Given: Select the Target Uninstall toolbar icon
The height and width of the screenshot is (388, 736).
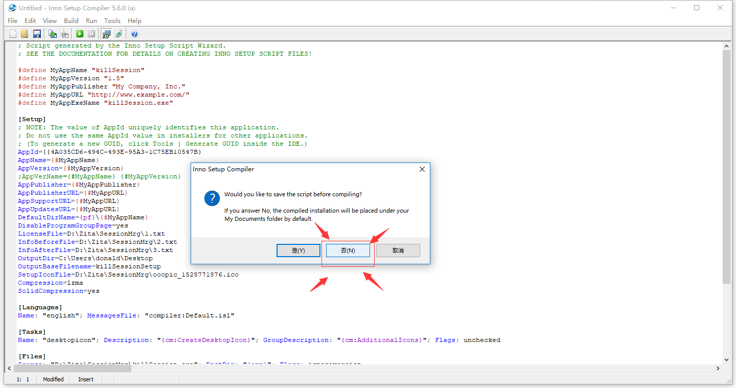Looking at the screenshot, I should 119,34.
